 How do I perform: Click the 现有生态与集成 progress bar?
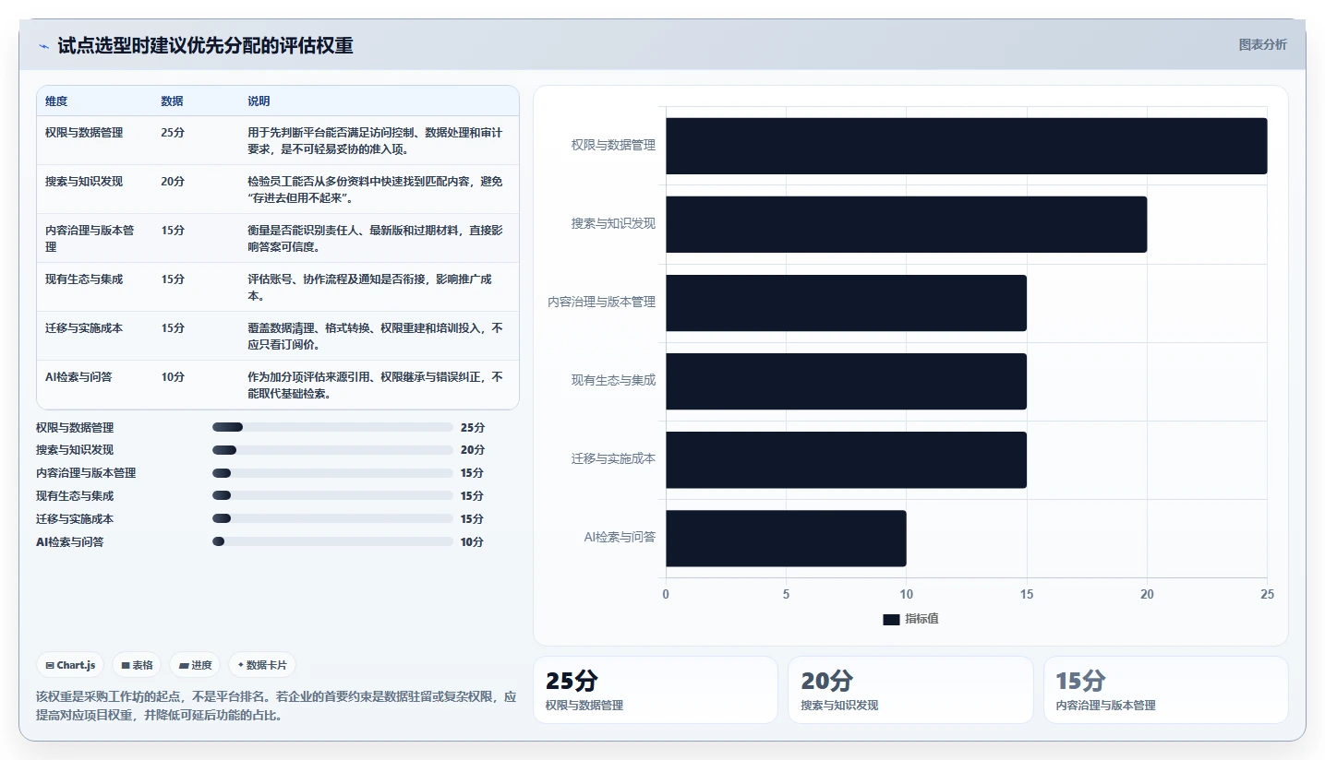pos(332,496)
